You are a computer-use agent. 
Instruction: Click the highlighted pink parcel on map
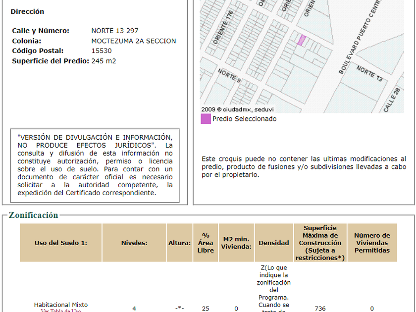point(302,40)
